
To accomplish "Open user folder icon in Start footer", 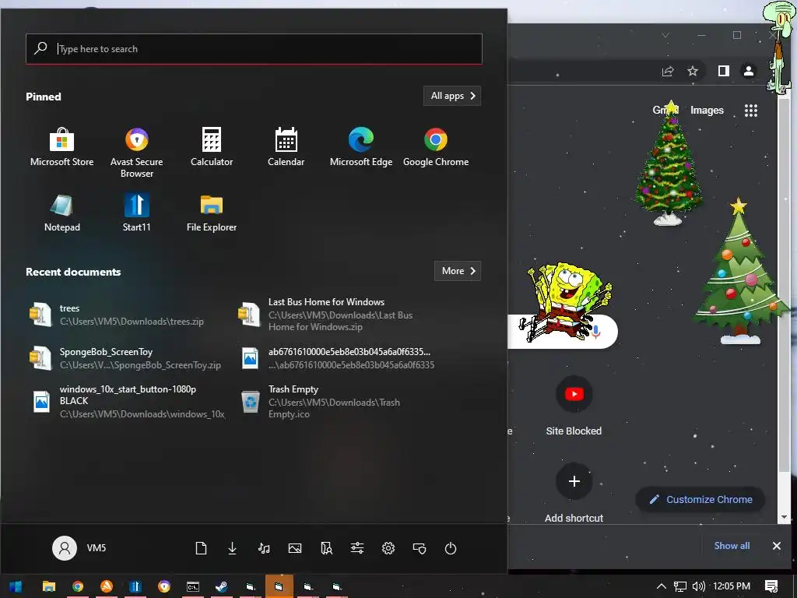I will [326, 547].
